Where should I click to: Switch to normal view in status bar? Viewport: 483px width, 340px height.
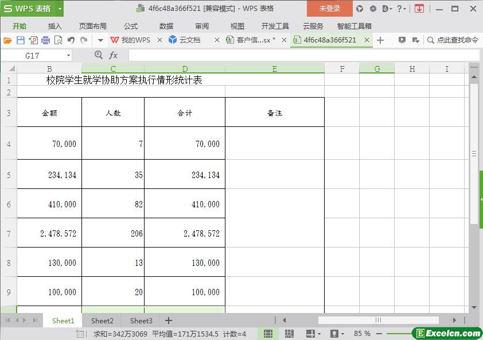pyautogui.click(x=268, y=334)
